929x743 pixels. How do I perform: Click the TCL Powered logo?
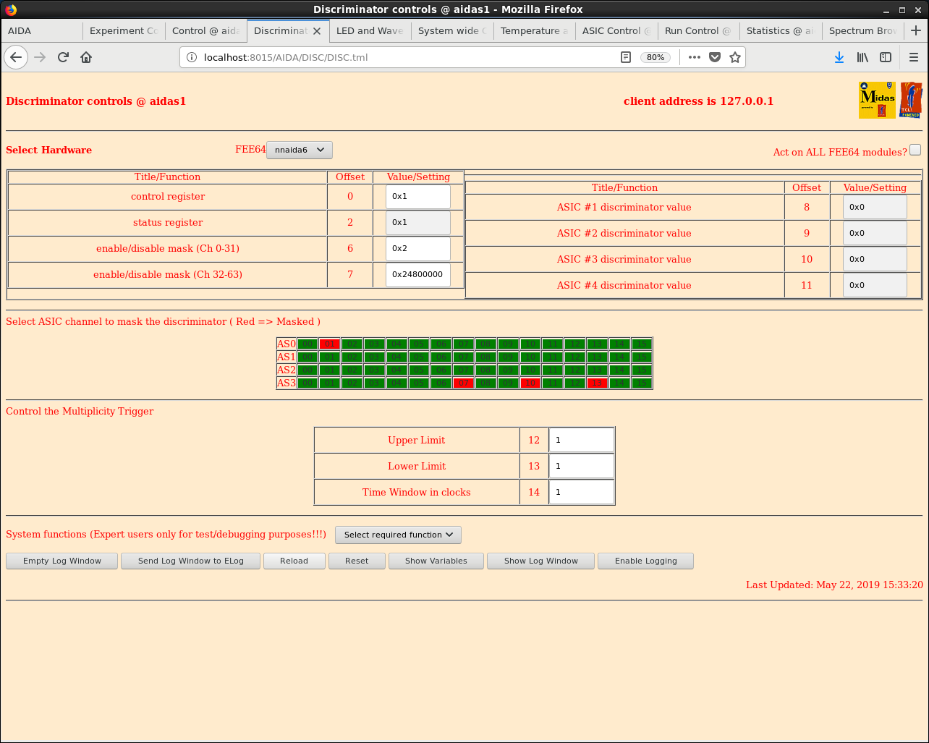910,101
